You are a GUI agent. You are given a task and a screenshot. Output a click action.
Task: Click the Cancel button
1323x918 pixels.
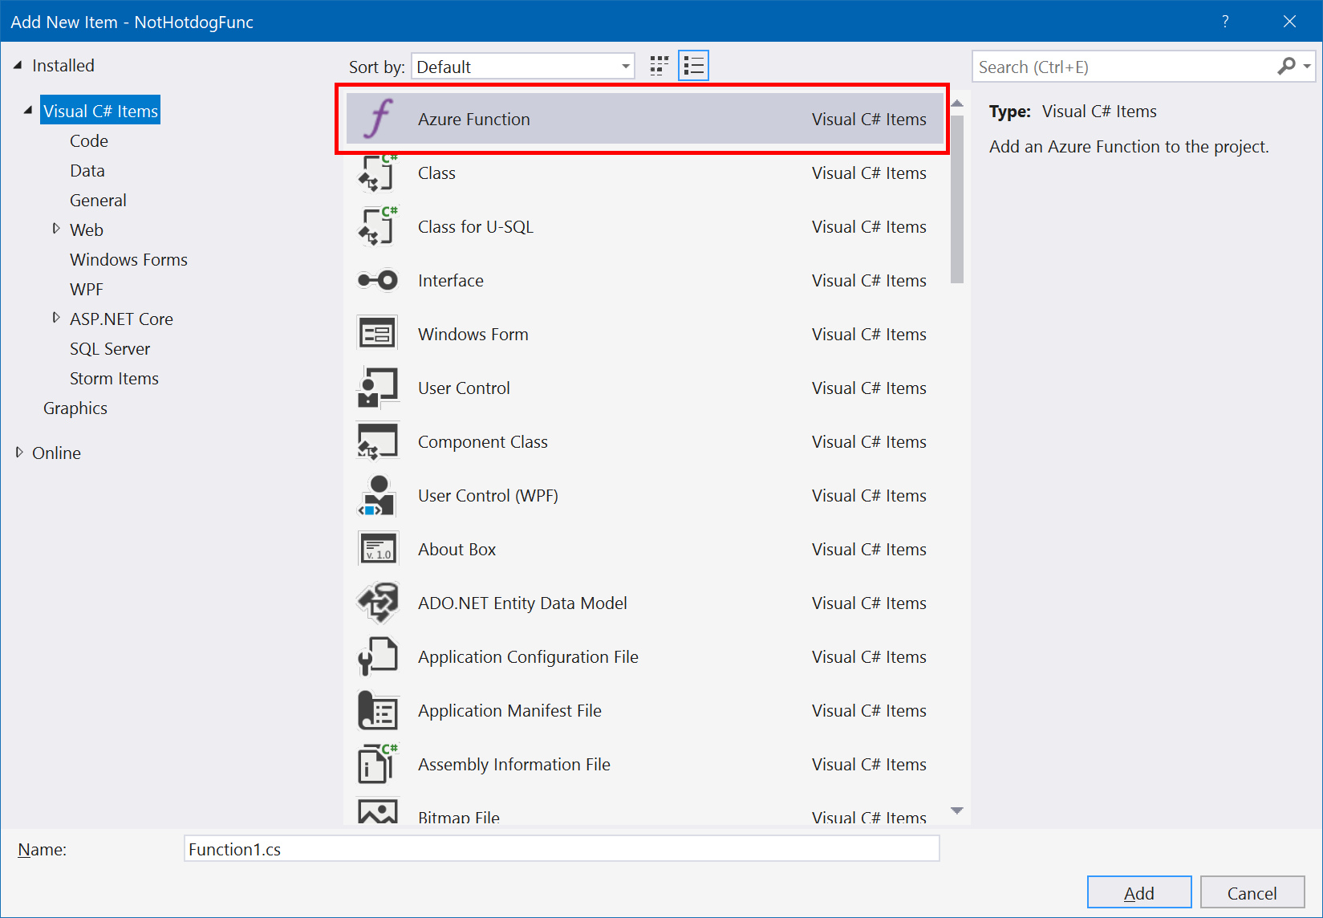tap(1252, 893)
